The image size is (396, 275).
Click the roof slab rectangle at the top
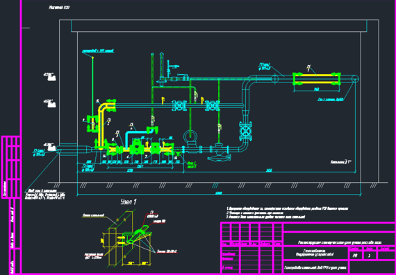[219, 26]
